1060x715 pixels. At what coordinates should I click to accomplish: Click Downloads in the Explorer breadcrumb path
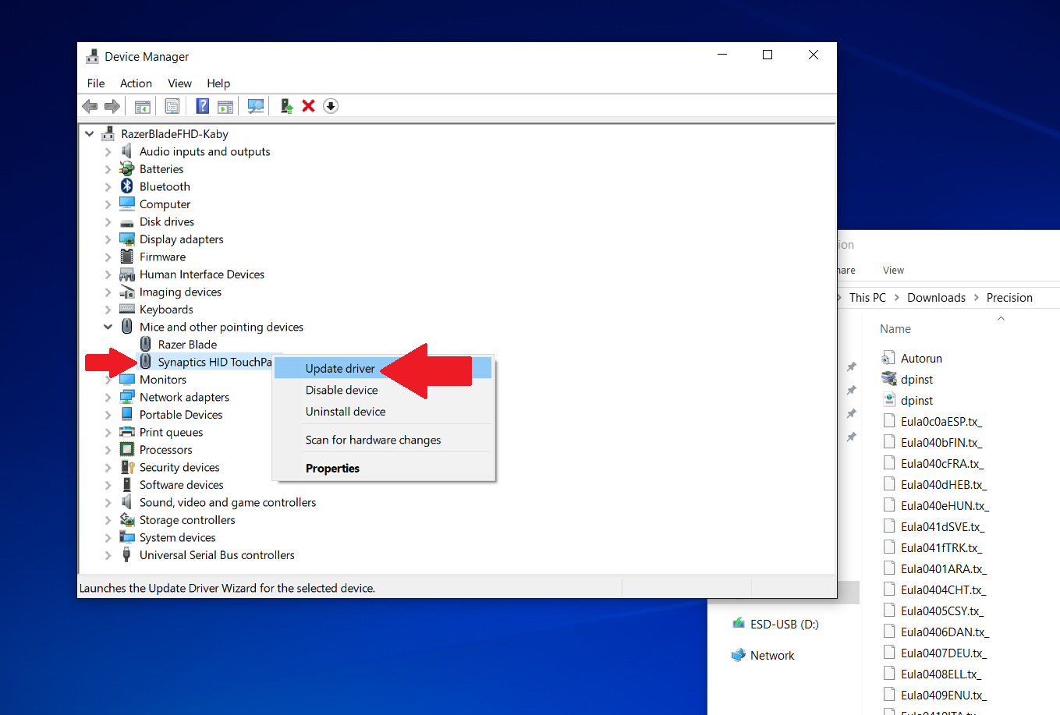coord(936,298)
